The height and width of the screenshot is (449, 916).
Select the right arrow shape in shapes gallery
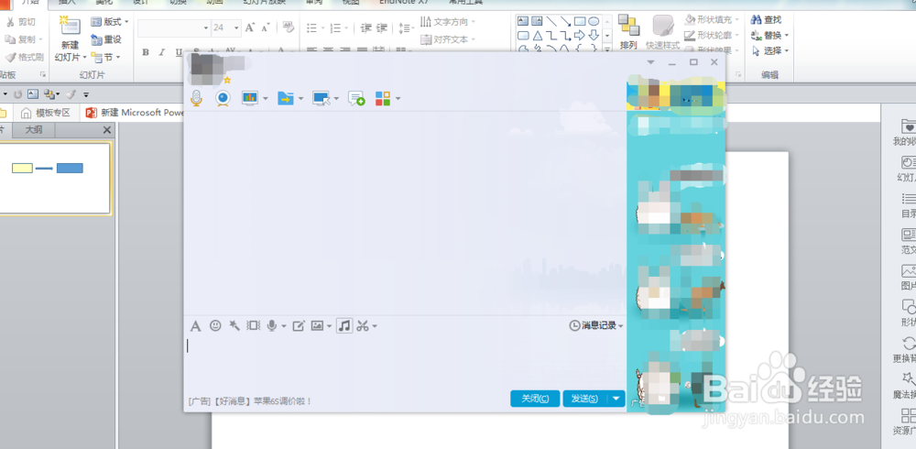click(x=580, y=35)
